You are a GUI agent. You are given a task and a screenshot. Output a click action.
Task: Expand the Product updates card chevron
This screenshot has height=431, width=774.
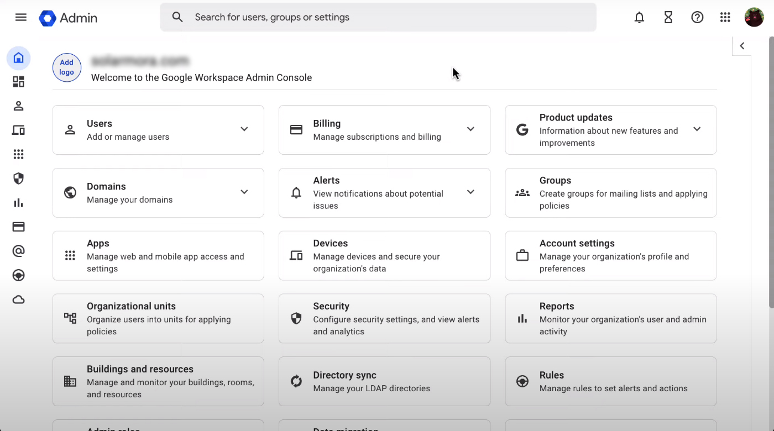(697, 129)
